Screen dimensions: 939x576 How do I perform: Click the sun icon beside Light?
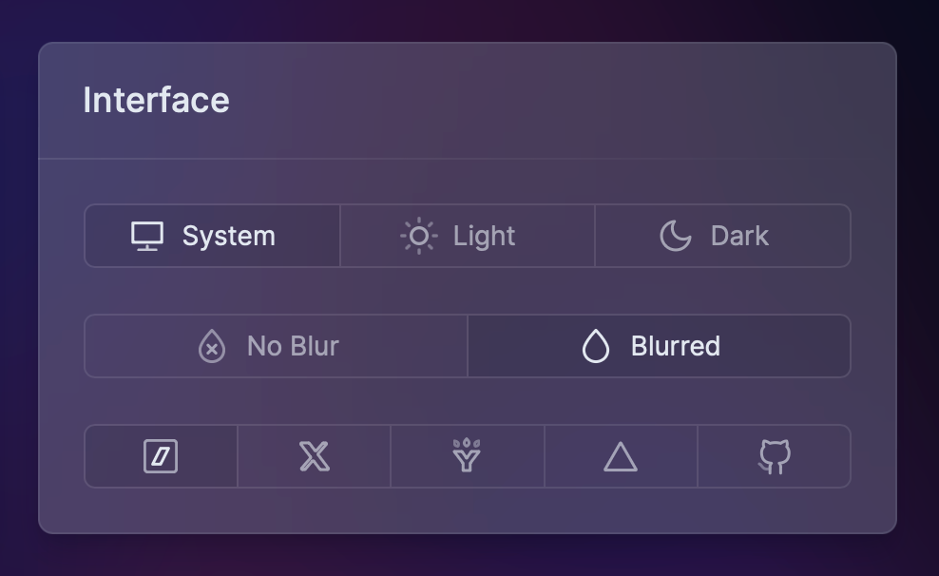click(x=419, y=237)
